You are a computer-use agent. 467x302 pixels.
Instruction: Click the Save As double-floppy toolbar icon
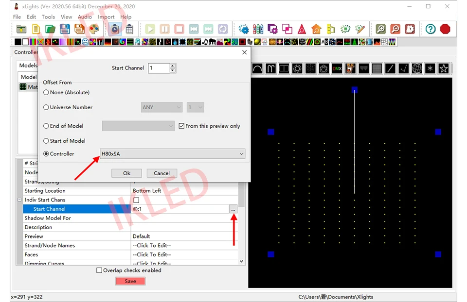coord(79,29)
